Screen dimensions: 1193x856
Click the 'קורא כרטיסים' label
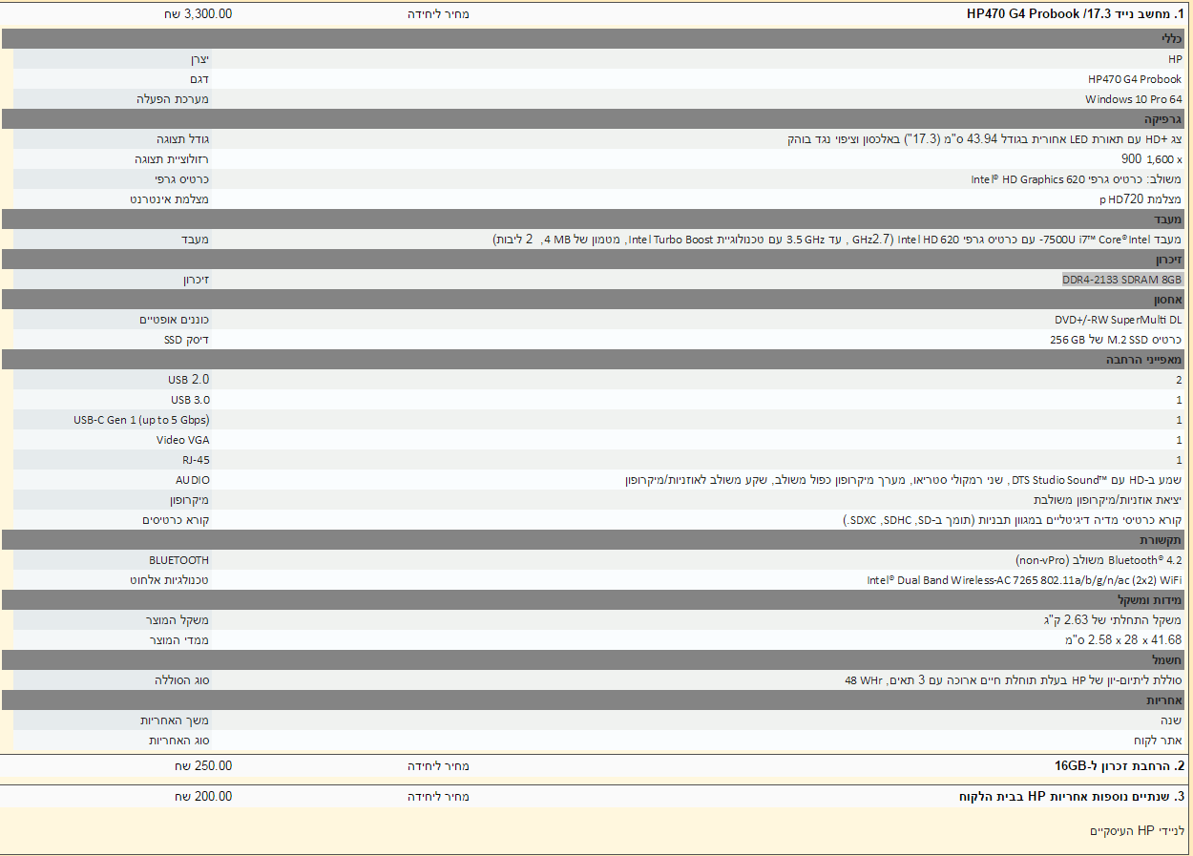click(176, 519)
